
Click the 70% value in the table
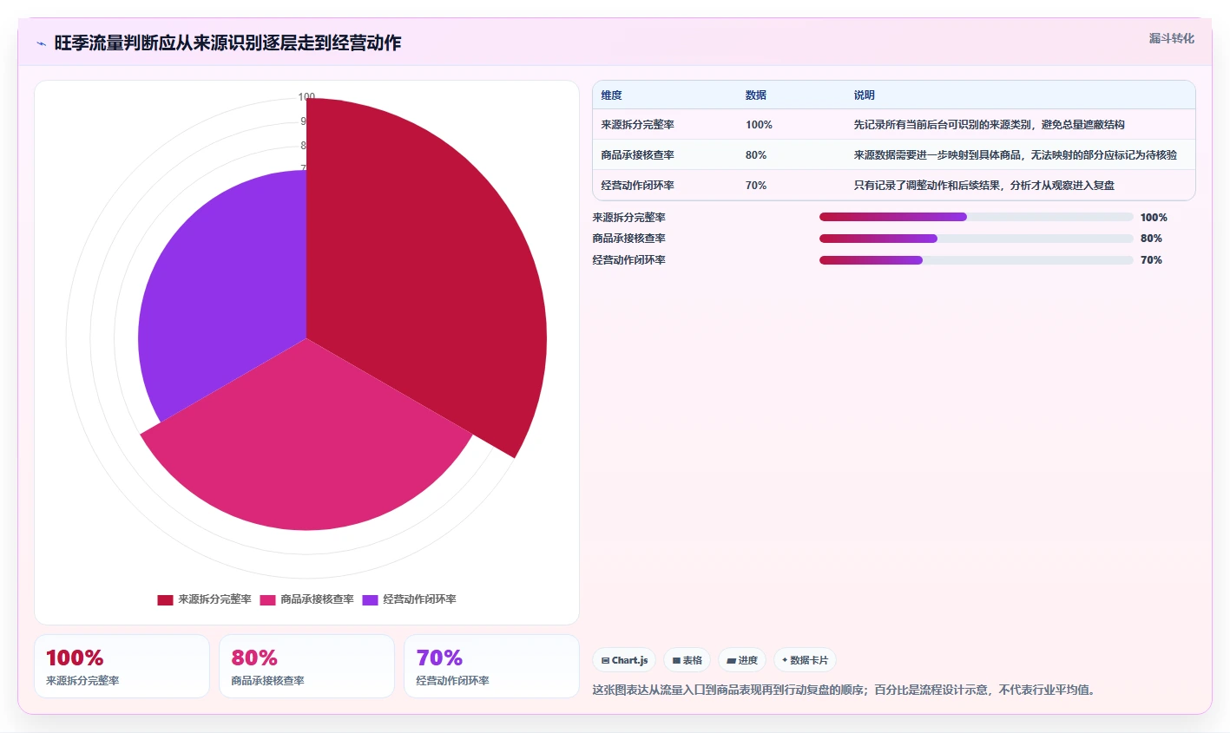point(756,186)
